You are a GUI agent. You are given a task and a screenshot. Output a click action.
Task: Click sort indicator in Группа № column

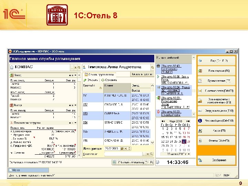(x=101, y=87)
